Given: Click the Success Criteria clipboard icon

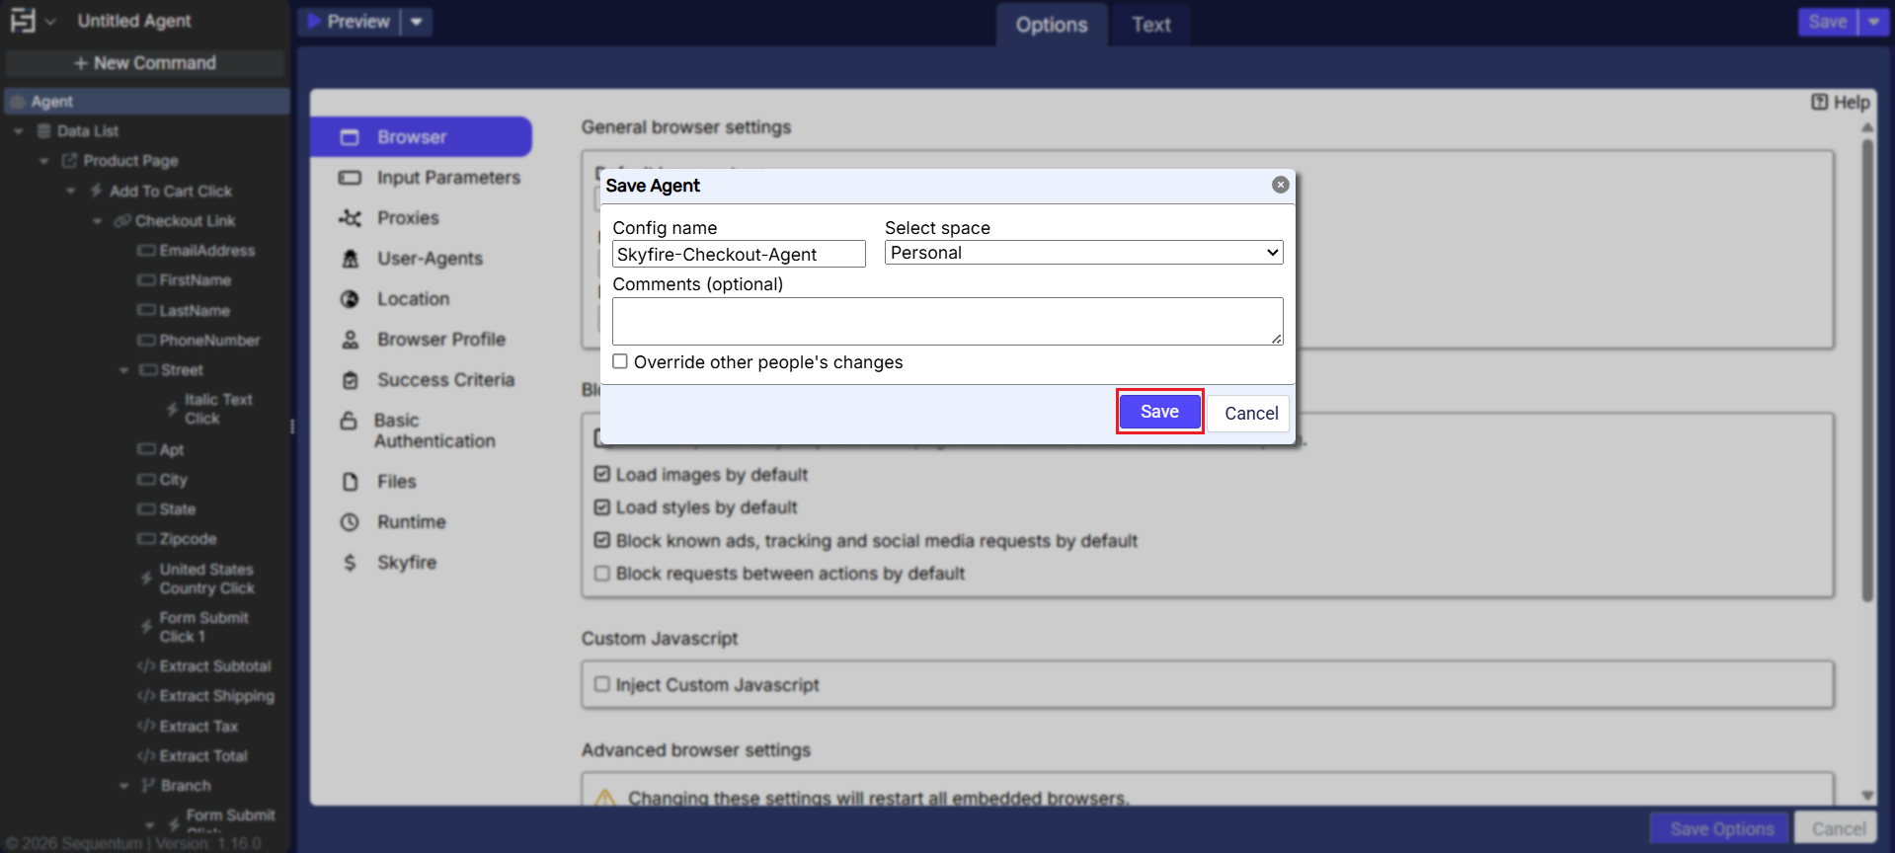Looking at the screenshot, I should (350, 380).
